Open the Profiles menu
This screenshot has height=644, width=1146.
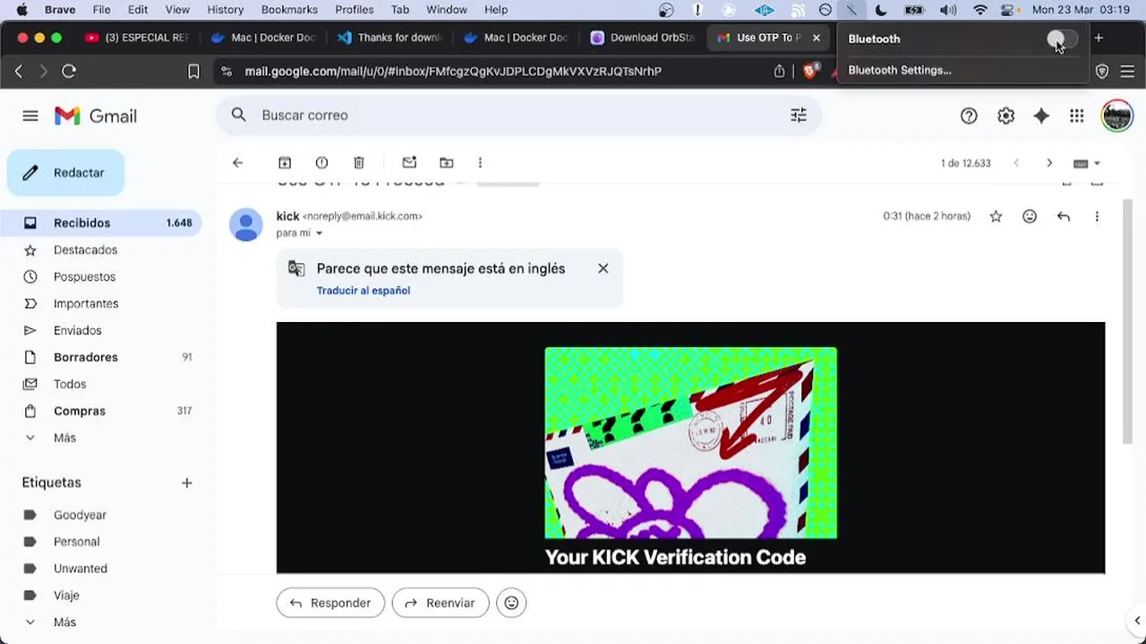[354, 10]
